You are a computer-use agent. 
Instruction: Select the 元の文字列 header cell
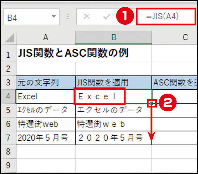click(x=46, y=82)
